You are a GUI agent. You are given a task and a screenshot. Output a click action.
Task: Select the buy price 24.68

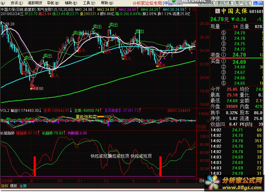coord(239,67)
